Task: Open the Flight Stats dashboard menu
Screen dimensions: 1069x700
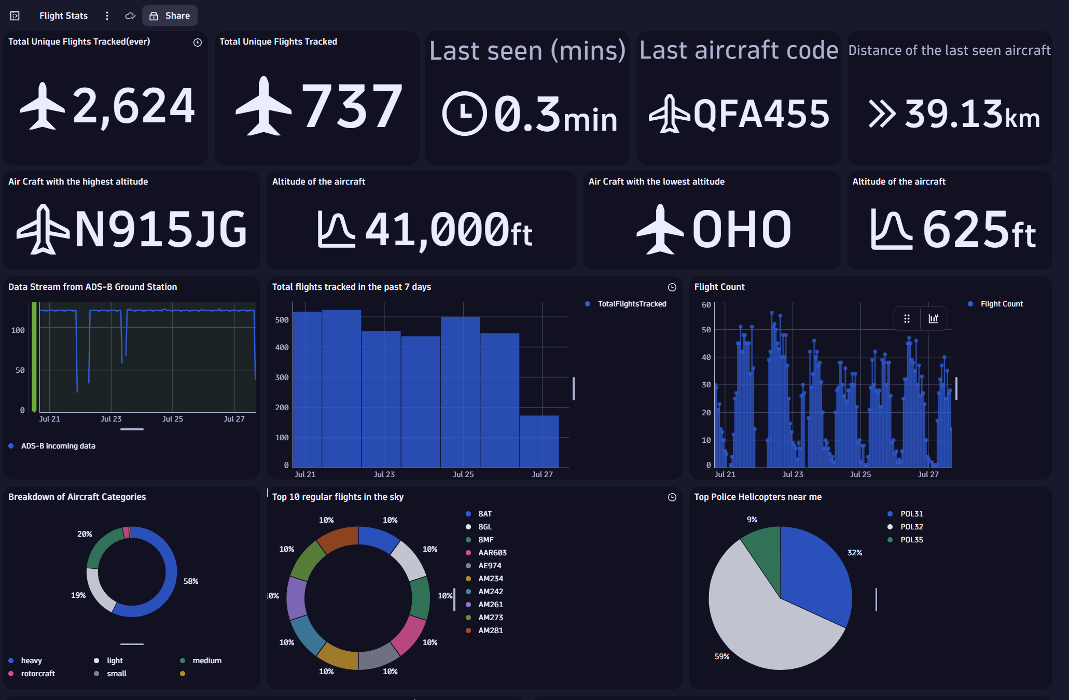Action: tap(108, 16)
